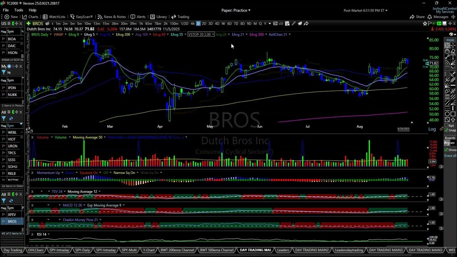The image size is (457, 257).
Task: Select the text T drawing tool
Action: click(x=453, y=57)
